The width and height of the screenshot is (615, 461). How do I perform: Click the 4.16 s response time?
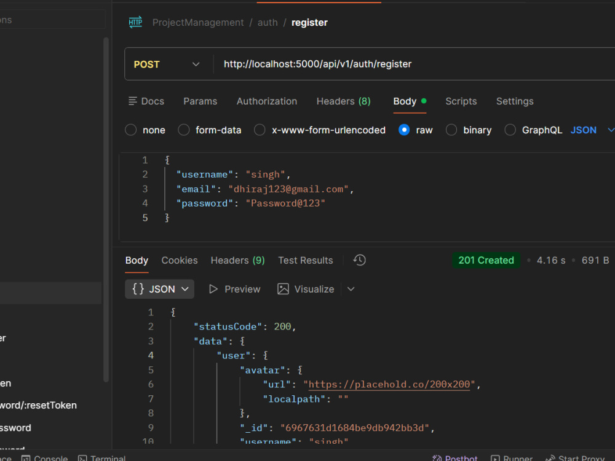(551, 260)
